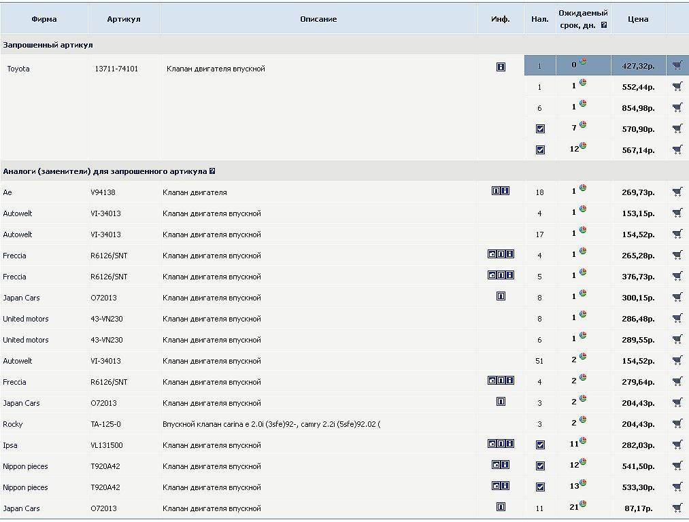689x522 pixels.
Task: Add Ae V94138 valve to cart
Action: [x=677, y=192]
